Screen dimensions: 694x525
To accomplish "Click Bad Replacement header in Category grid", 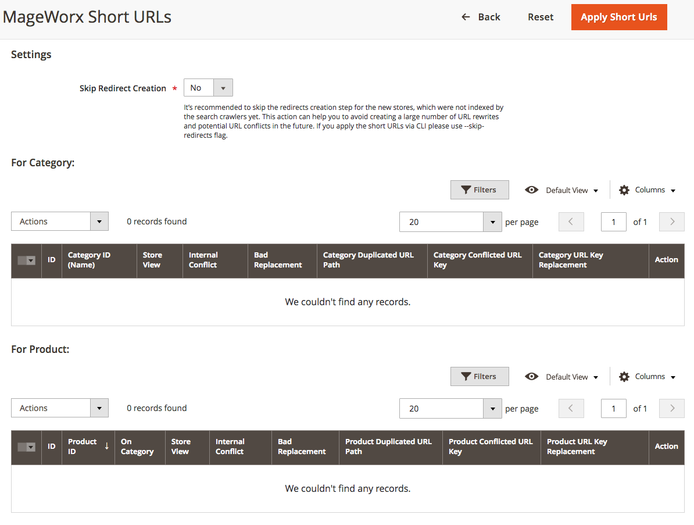I will 282,260.
